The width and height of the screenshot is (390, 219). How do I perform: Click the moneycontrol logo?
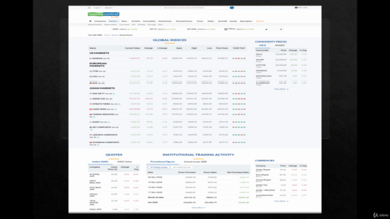click(104, 15)
